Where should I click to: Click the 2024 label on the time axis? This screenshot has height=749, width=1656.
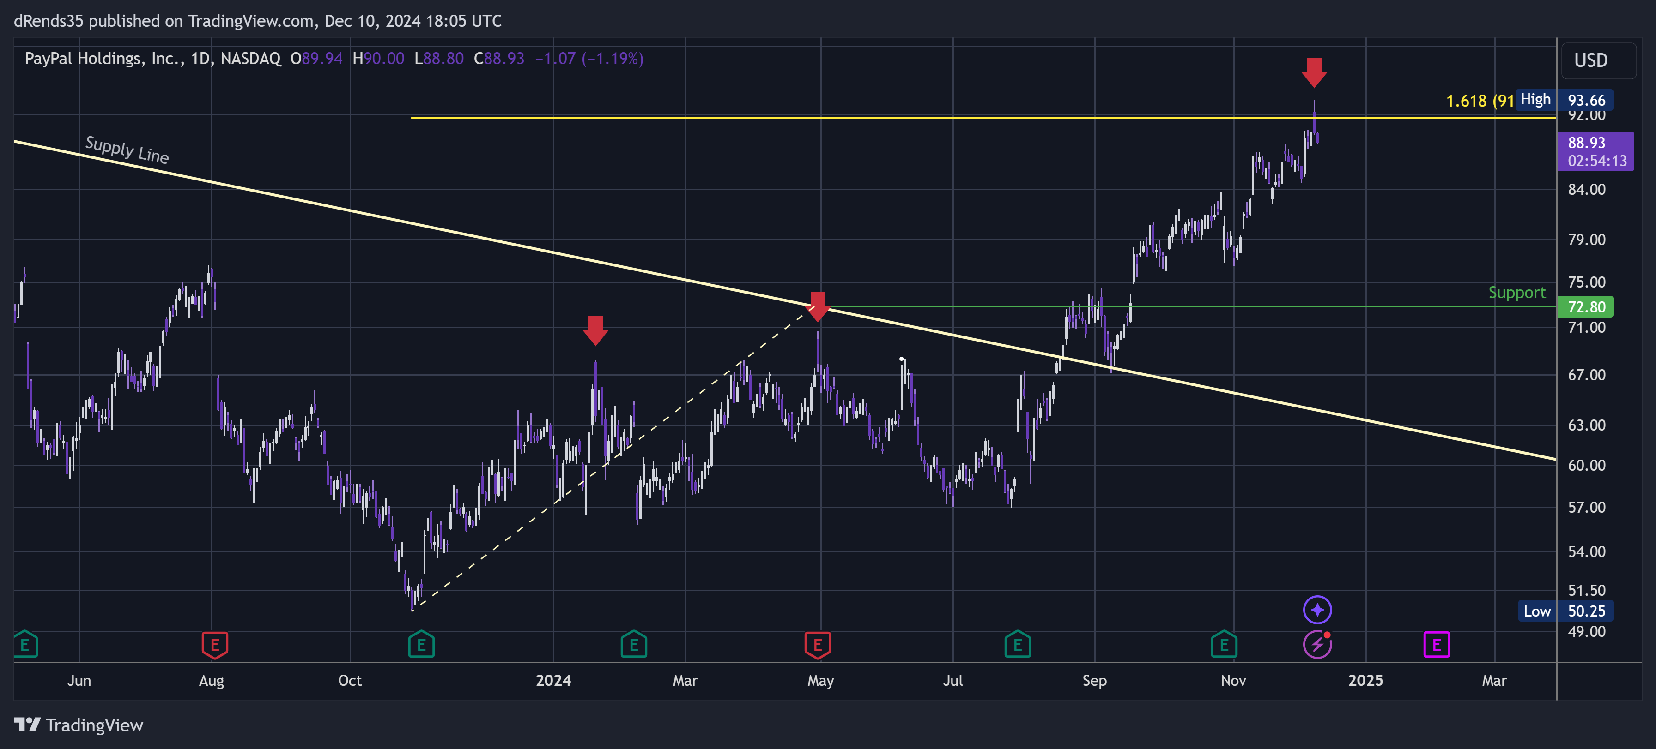point(553,680)
